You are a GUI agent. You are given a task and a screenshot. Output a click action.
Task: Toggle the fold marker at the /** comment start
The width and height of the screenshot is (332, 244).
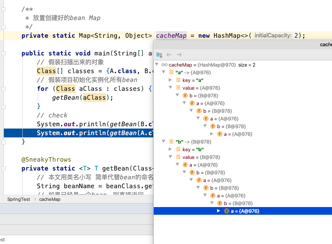pyautogui.click(x=3, y=9)
